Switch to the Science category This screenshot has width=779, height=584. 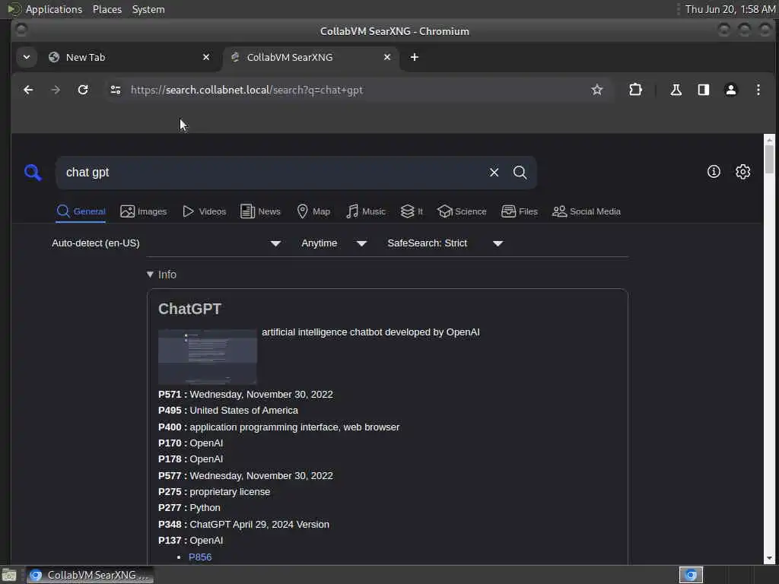tap(462, 211)
